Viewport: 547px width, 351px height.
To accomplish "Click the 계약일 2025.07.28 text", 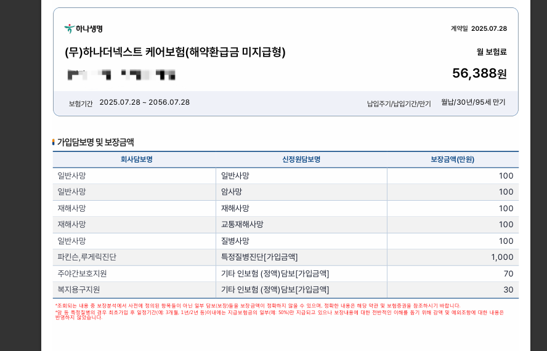I will coord(479,28).
